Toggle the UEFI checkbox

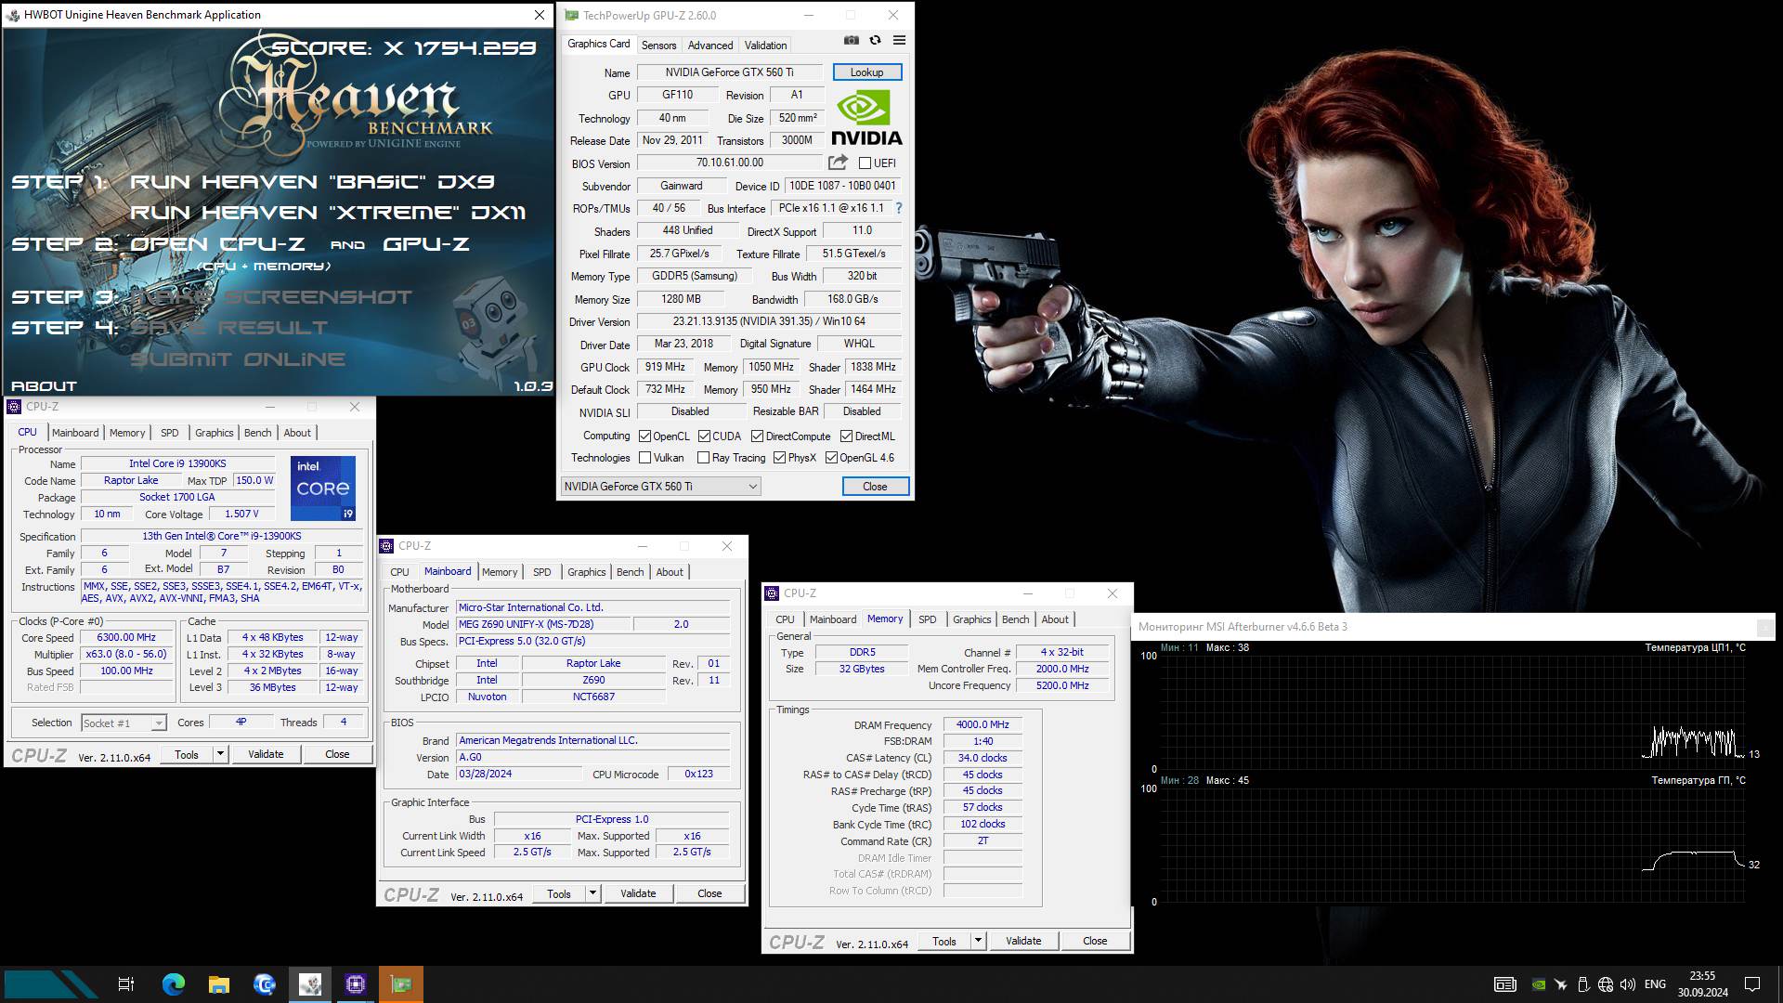point(865,163)
